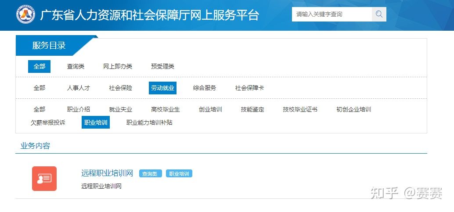The height and width of the screenshot is (212, 454).
Task: Select 技校毕业证书 subcategory
Action: point(300,109)
